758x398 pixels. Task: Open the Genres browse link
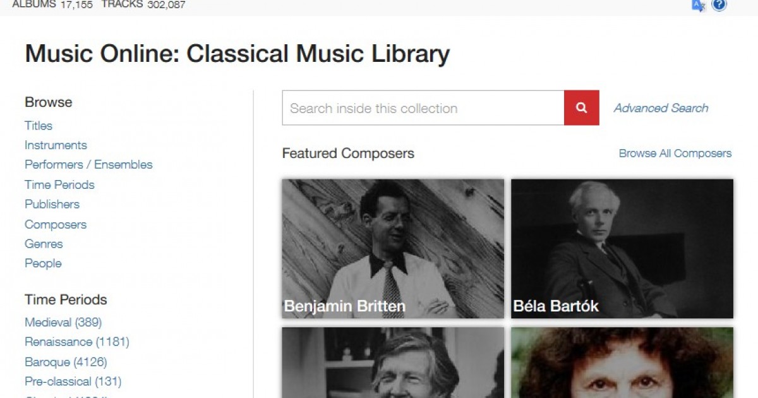[44, 244]
